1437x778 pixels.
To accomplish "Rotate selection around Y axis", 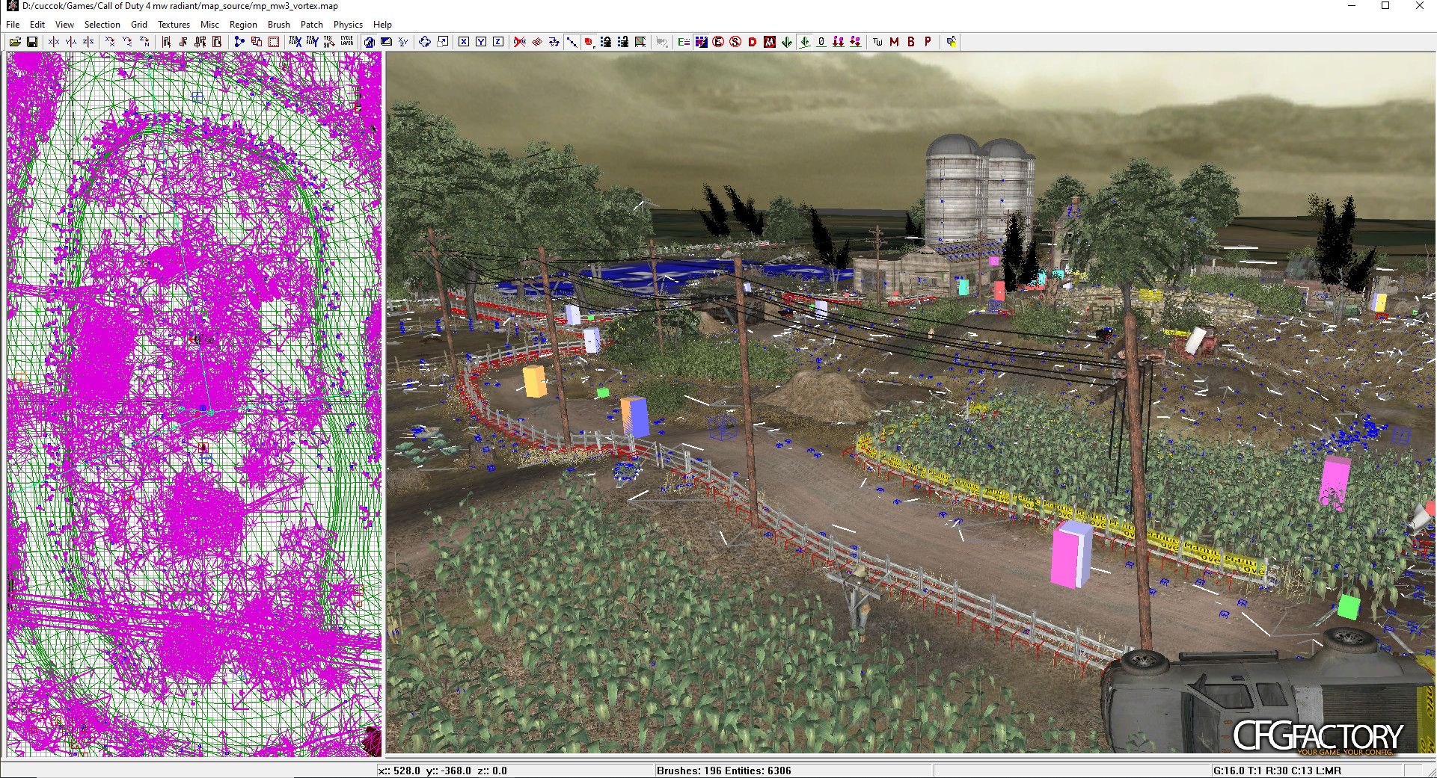I will point(127,42).
